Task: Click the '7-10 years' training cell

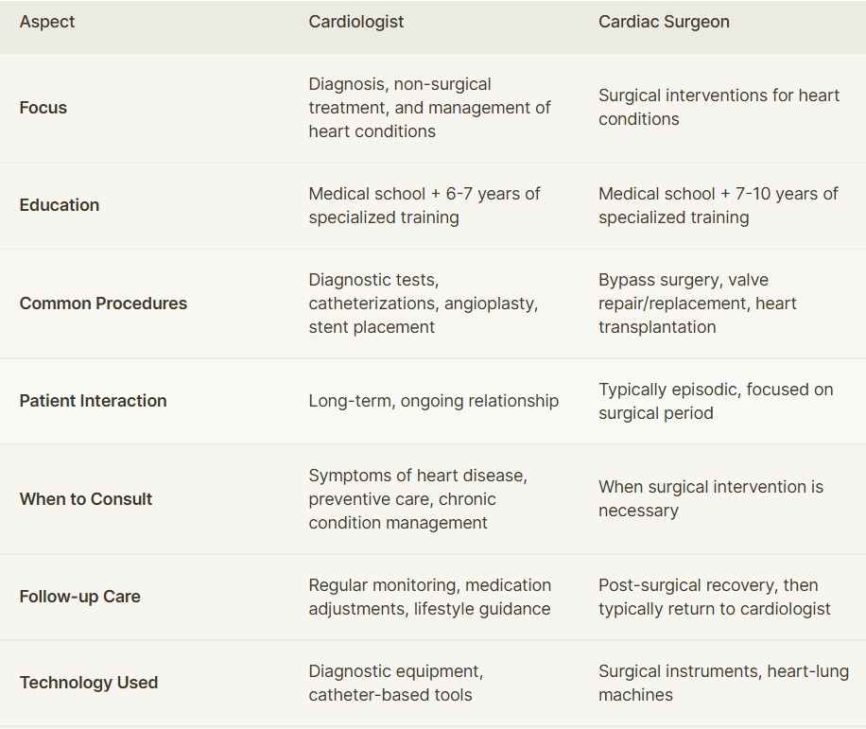Action: tap(718, 205)
